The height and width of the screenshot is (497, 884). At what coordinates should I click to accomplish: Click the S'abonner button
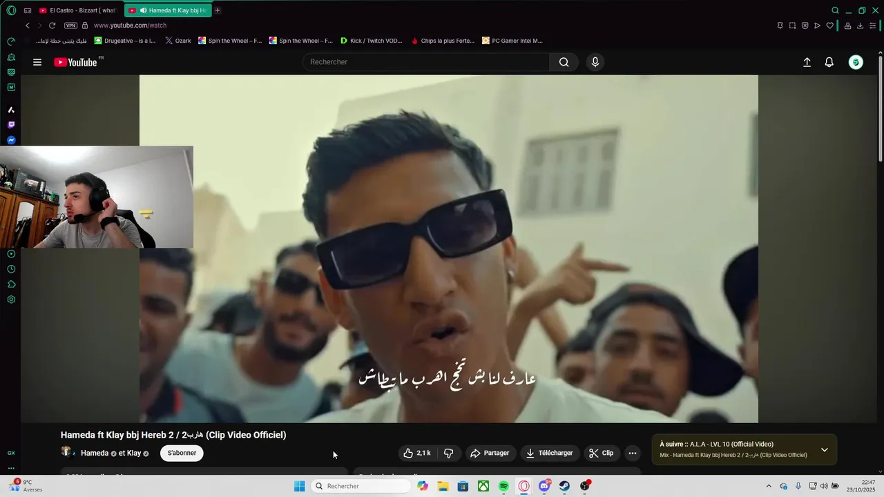tap(182, 453)
